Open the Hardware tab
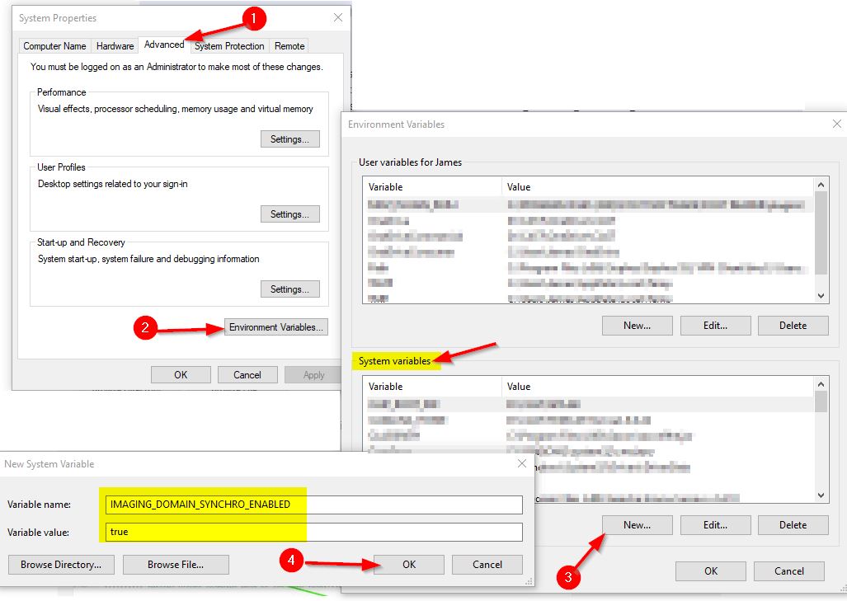 [115, 46]
